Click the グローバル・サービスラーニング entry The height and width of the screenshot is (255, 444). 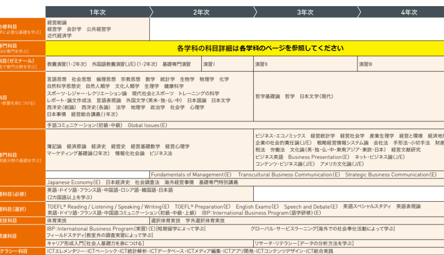[x=282, y=229]
